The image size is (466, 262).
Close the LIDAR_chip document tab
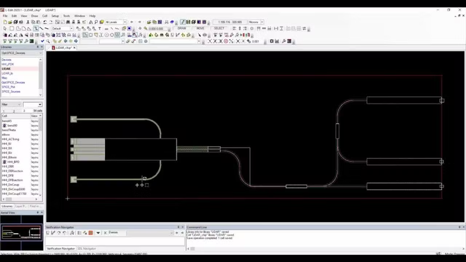(74, 48)
